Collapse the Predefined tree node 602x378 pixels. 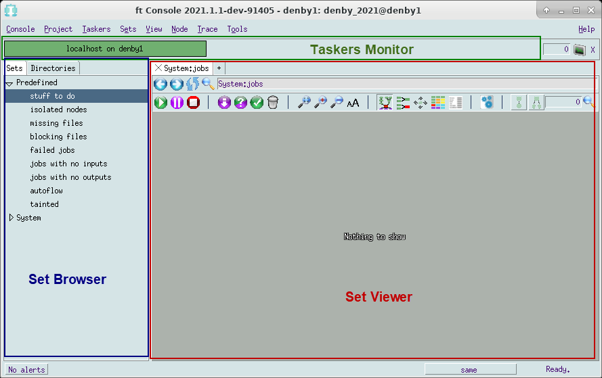click(x=9, y=83)
